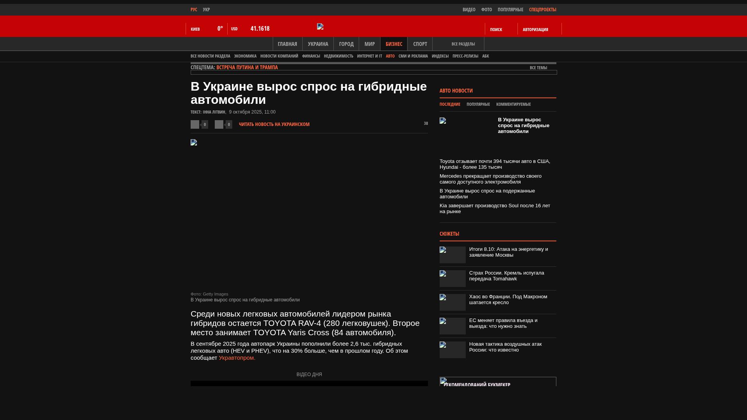Click ЧИТАТЬ НОВОСТЬ НА УКРАИНСКОМ link
Image resolution: width=747 pixels, height=420 pixels.
(274, 124)
